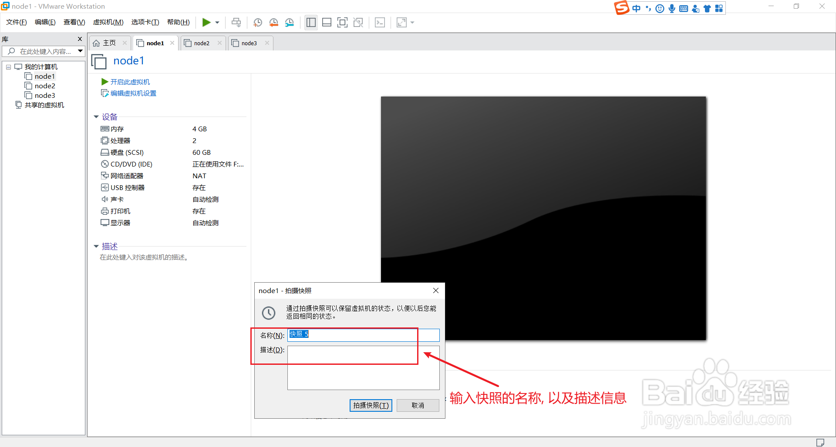Screen dimensions: 836x447
Task: Click the Unity mode toolbar icon
Action: tap(358, 22)
